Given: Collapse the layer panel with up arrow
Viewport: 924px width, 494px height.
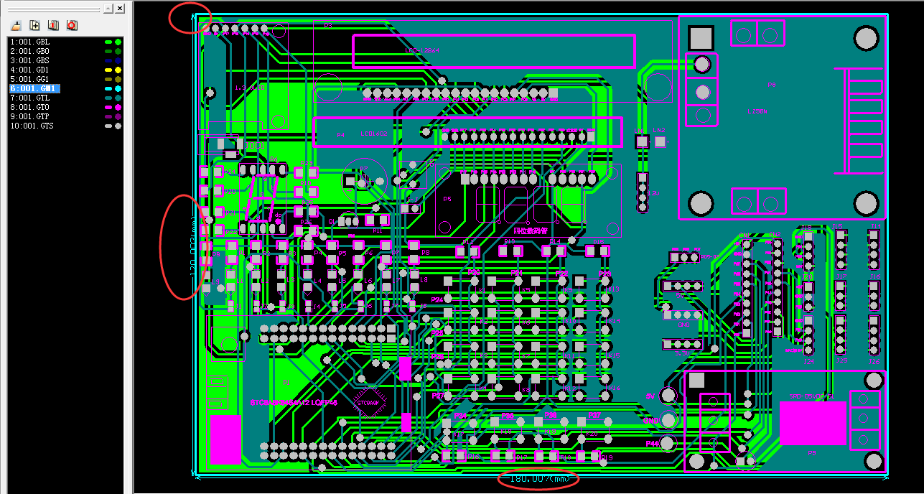Looking at the screenshot, I should [108, 9].
